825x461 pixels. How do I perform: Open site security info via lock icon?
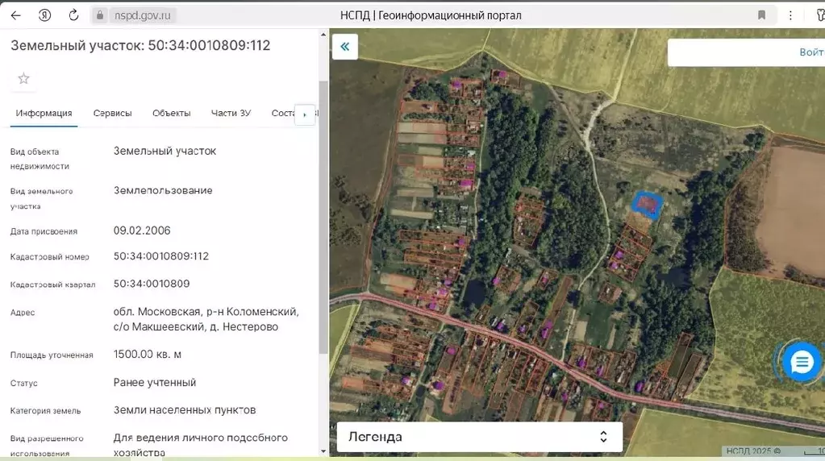pyautogui.click(x=100, y=15)
